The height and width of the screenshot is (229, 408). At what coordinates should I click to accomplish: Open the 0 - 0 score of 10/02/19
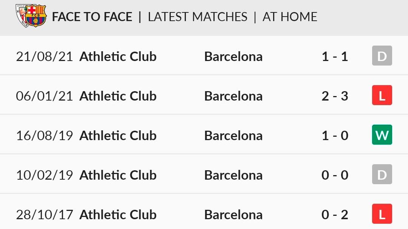335,175
